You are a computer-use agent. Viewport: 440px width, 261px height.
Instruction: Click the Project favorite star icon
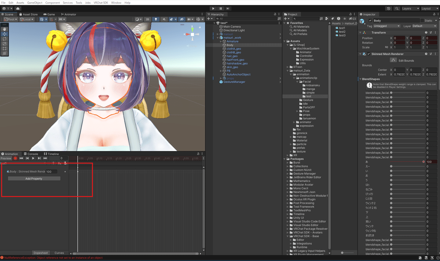point(345,19)
